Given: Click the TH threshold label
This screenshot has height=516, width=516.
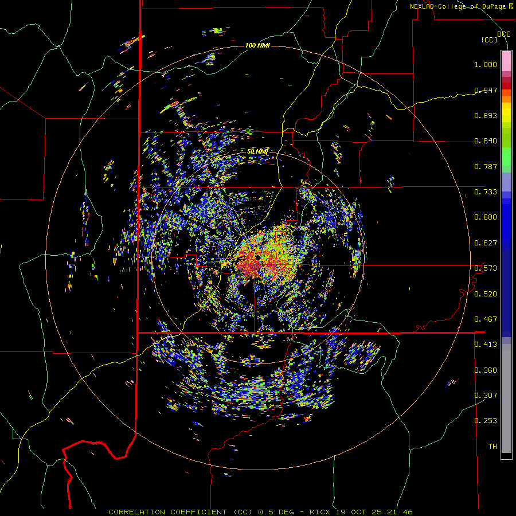Looking at the screenshot, I should click(492, 447).
